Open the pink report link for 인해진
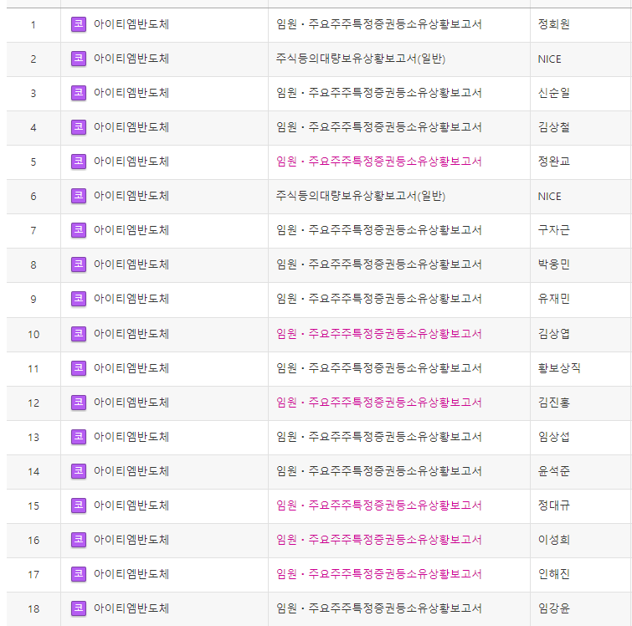 [x=379, y=573]
